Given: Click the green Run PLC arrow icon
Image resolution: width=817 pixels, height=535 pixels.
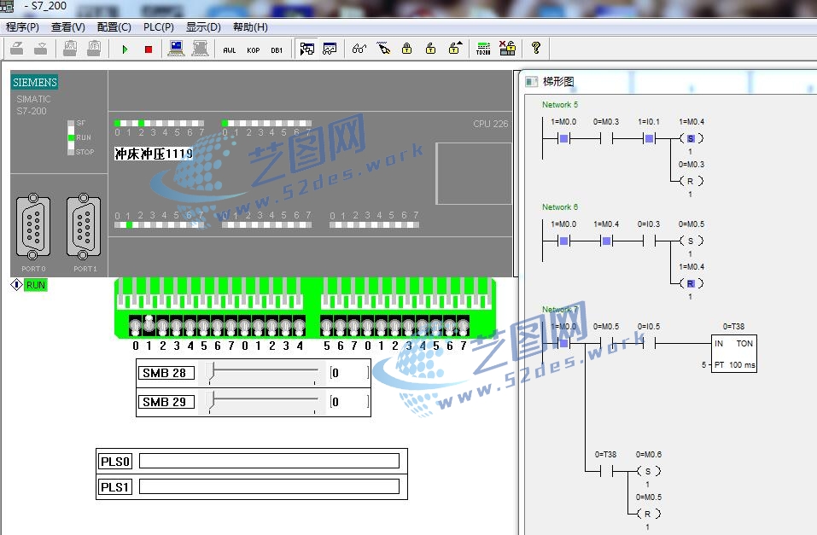Looking at the screenshot, I should pyautogui.click(x=125, y=49).
